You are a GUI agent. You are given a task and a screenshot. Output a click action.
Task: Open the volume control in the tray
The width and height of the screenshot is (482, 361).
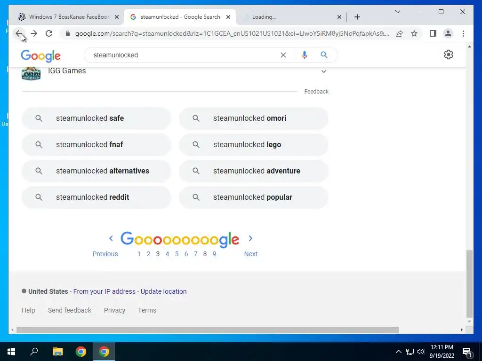point(421,352)
